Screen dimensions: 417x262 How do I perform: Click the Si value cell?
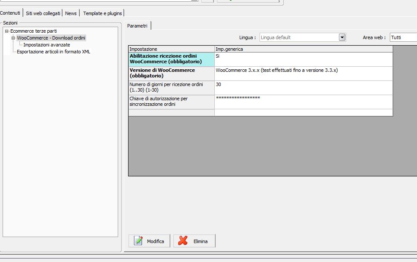pos(304,59)
